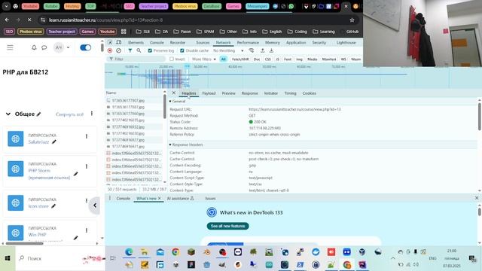Screen dimensions: 482x271
Task: Bookmark this page with the star icon
Action: 352,20
